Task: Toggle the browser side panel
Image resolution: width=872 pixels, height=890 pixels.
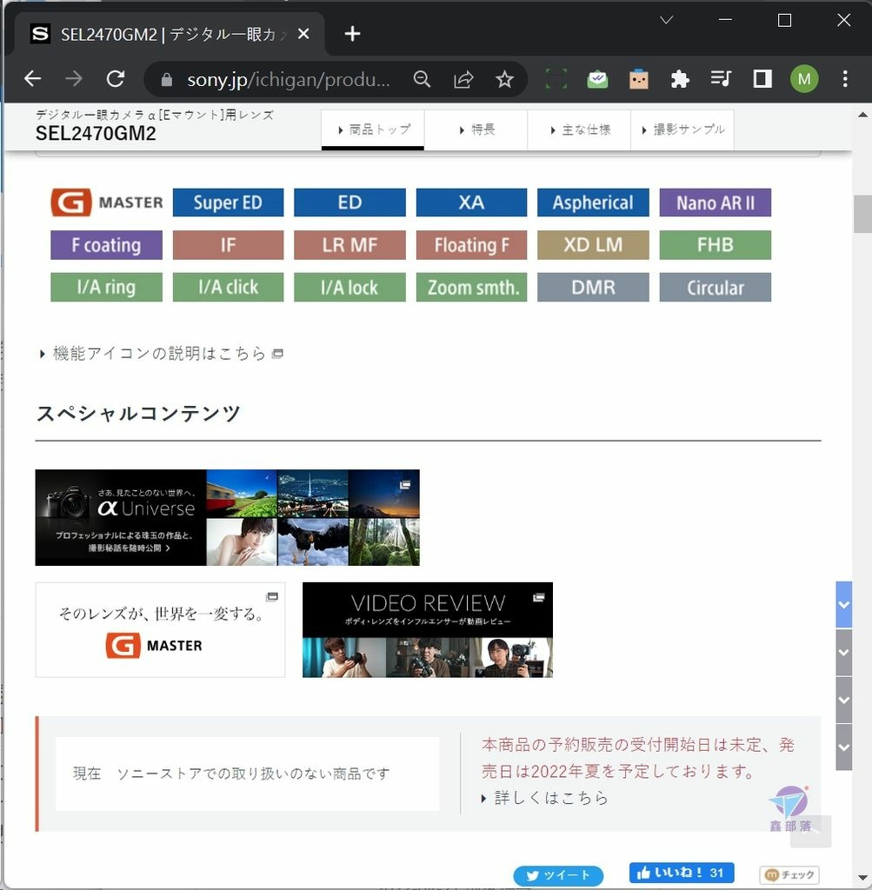Action: (762, 79)
